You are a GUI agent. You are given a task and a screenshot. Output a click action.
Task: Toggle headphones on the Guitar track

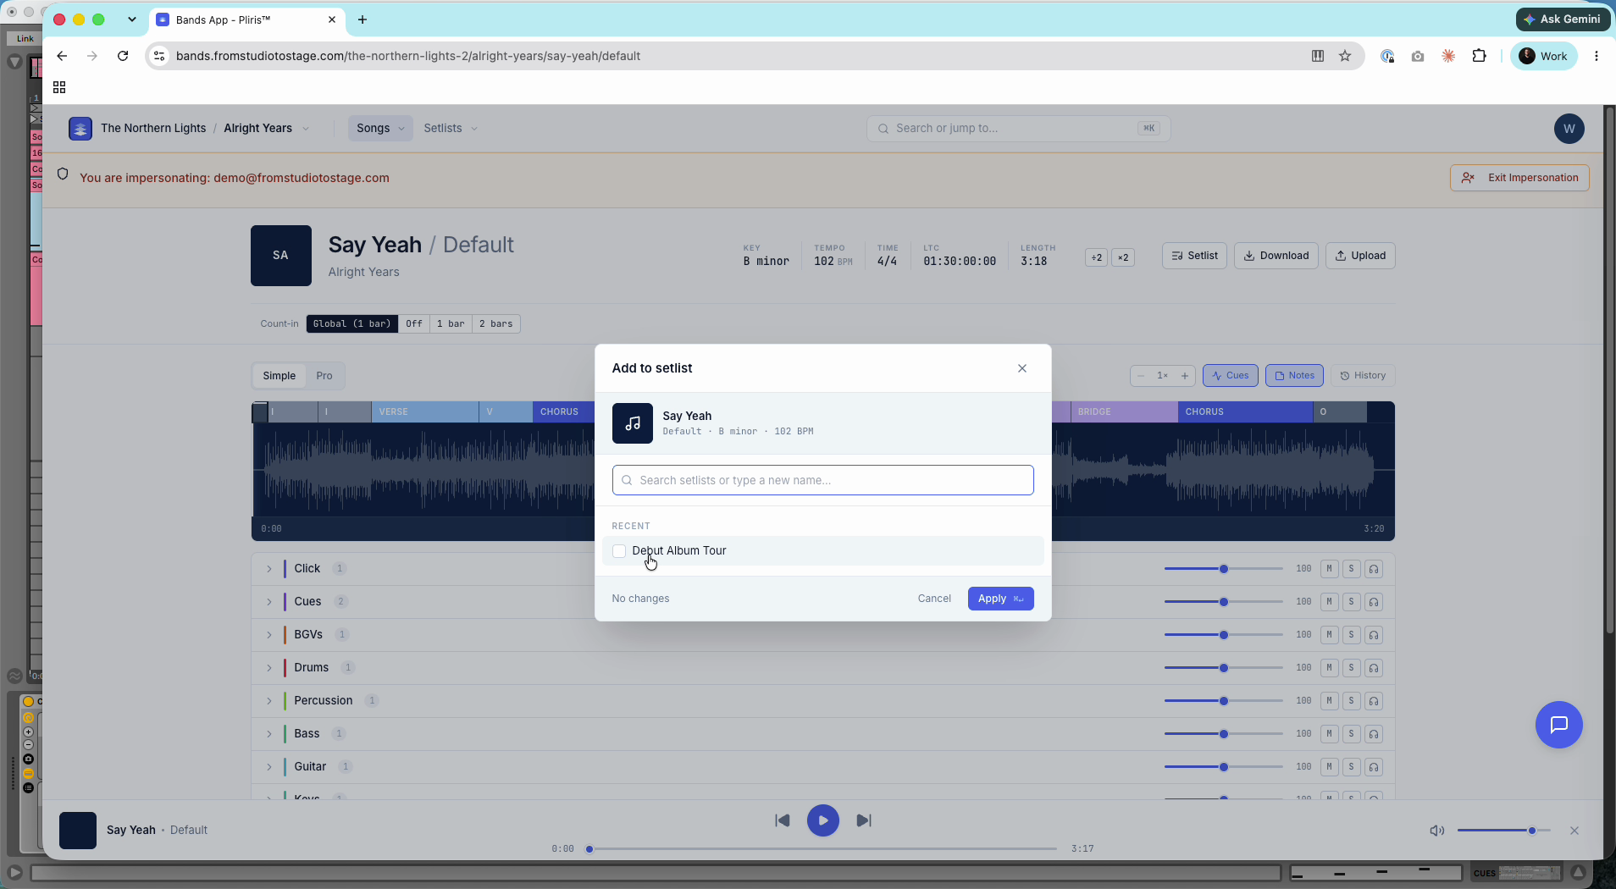click(x=1374, y=767)
